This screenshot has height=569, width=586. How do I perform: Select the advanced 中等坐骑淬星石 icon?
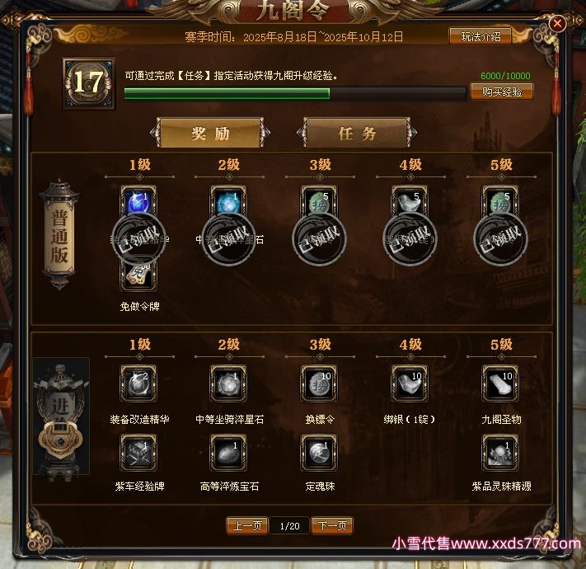pos(228,383)
